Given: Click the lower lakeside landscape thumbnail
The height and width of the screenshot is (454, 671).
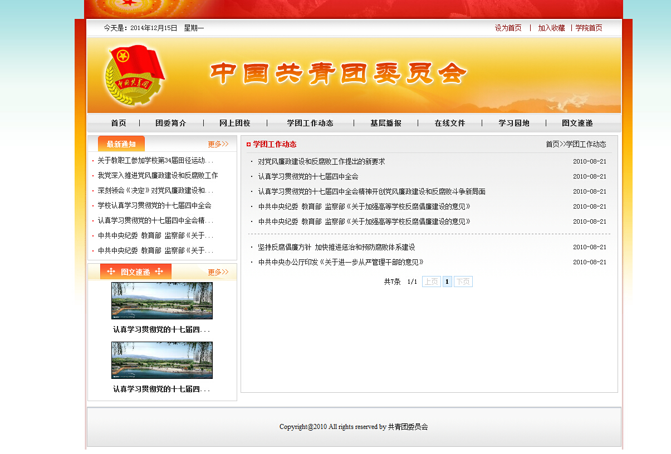Looking at the screenshot, I should pyautogui.click(x=162, y=360).
